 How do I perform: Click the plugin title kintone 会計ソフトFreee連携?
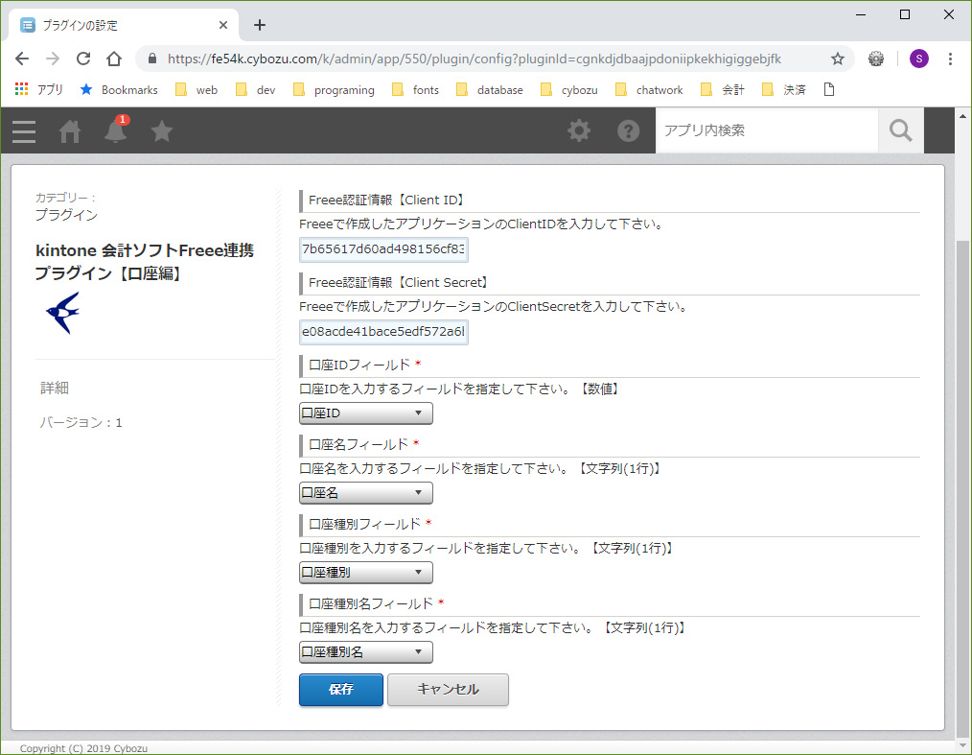pyautogui.click(x=145, y=262)
